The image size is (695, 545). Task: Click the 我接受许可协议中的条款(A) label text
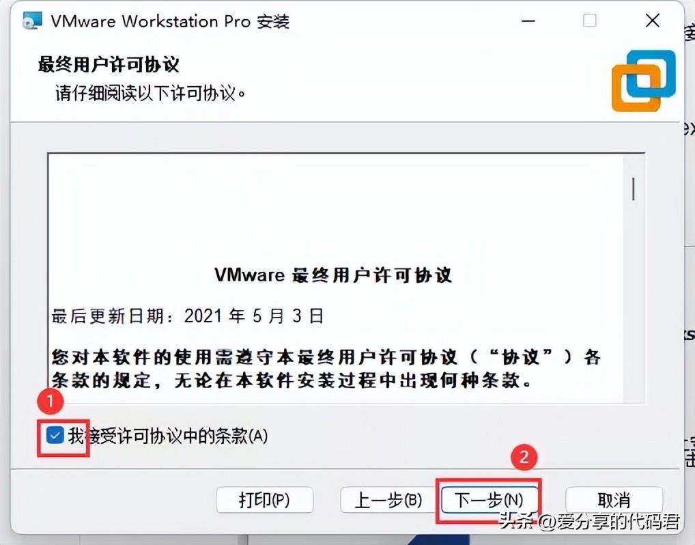point(167,436)
